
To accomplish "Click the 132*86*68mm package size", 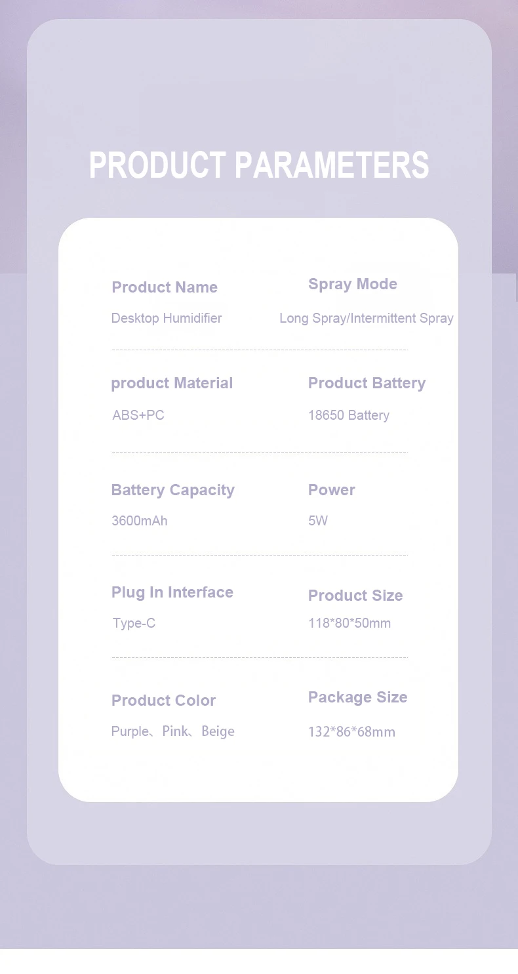I will click(x=351, y=732).
